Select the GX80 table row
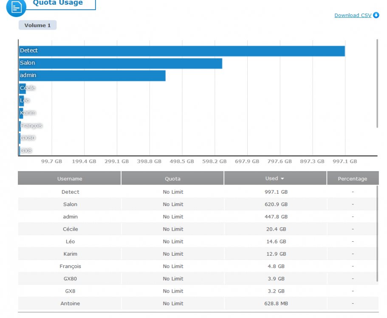Screen dimensions: 387x318 198,279
